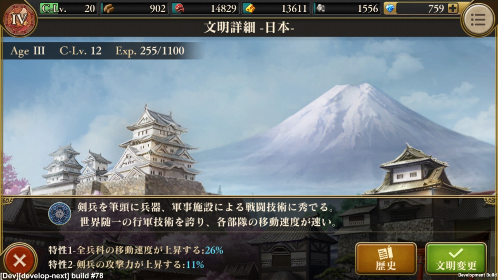Select the gold bars resource icon
The height and width of the screenshot is (280, 498).
click(250, 9)
